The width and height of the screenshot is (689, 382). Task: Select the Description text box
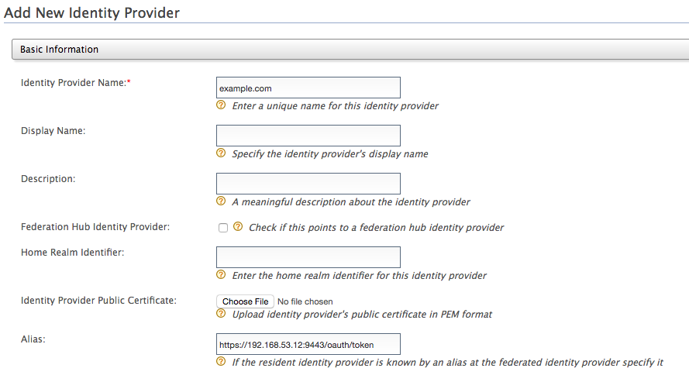[308, 184]
